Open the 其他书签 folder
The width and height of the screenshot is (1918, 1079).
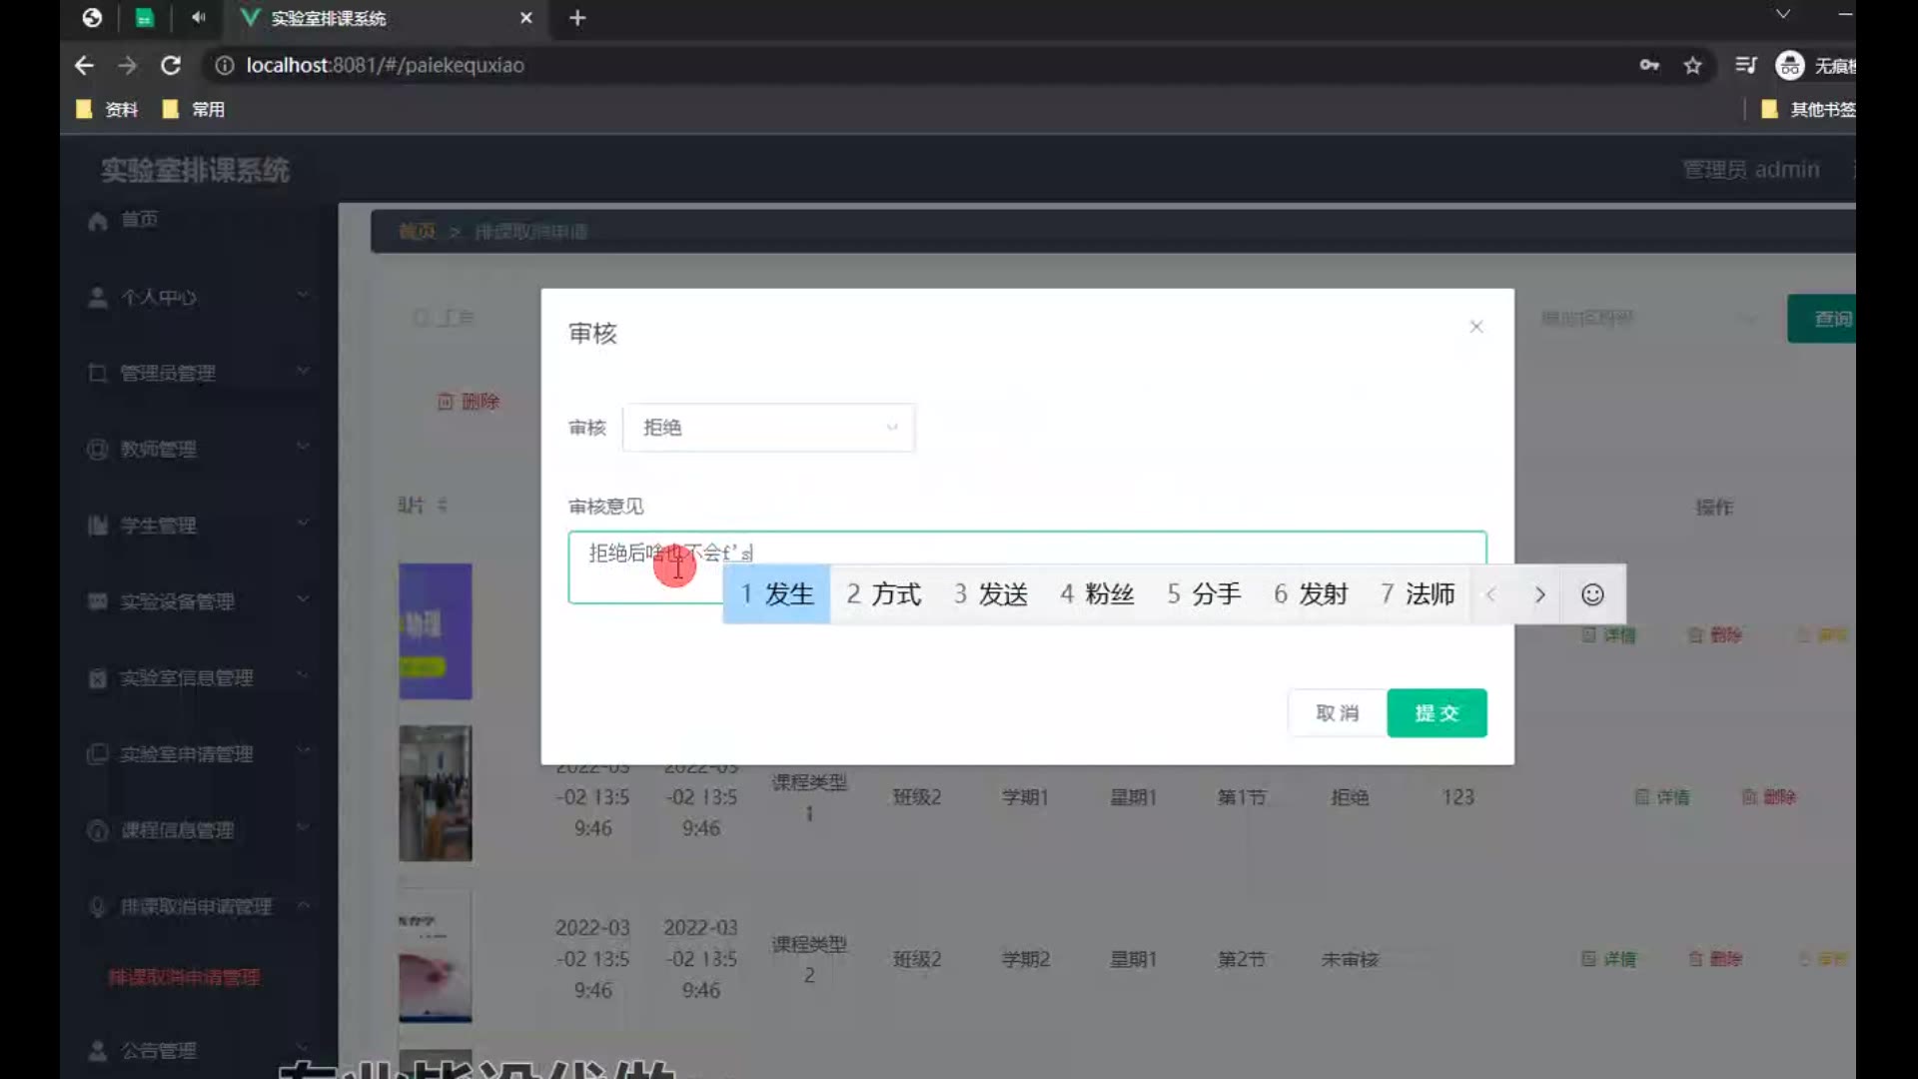pyautogui.click(x=1808, y=109)
